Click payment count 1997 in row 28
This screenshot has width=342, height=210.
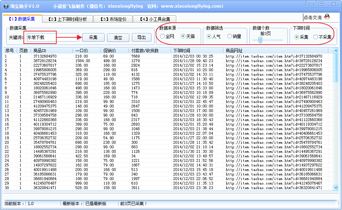tap(135, 179)
